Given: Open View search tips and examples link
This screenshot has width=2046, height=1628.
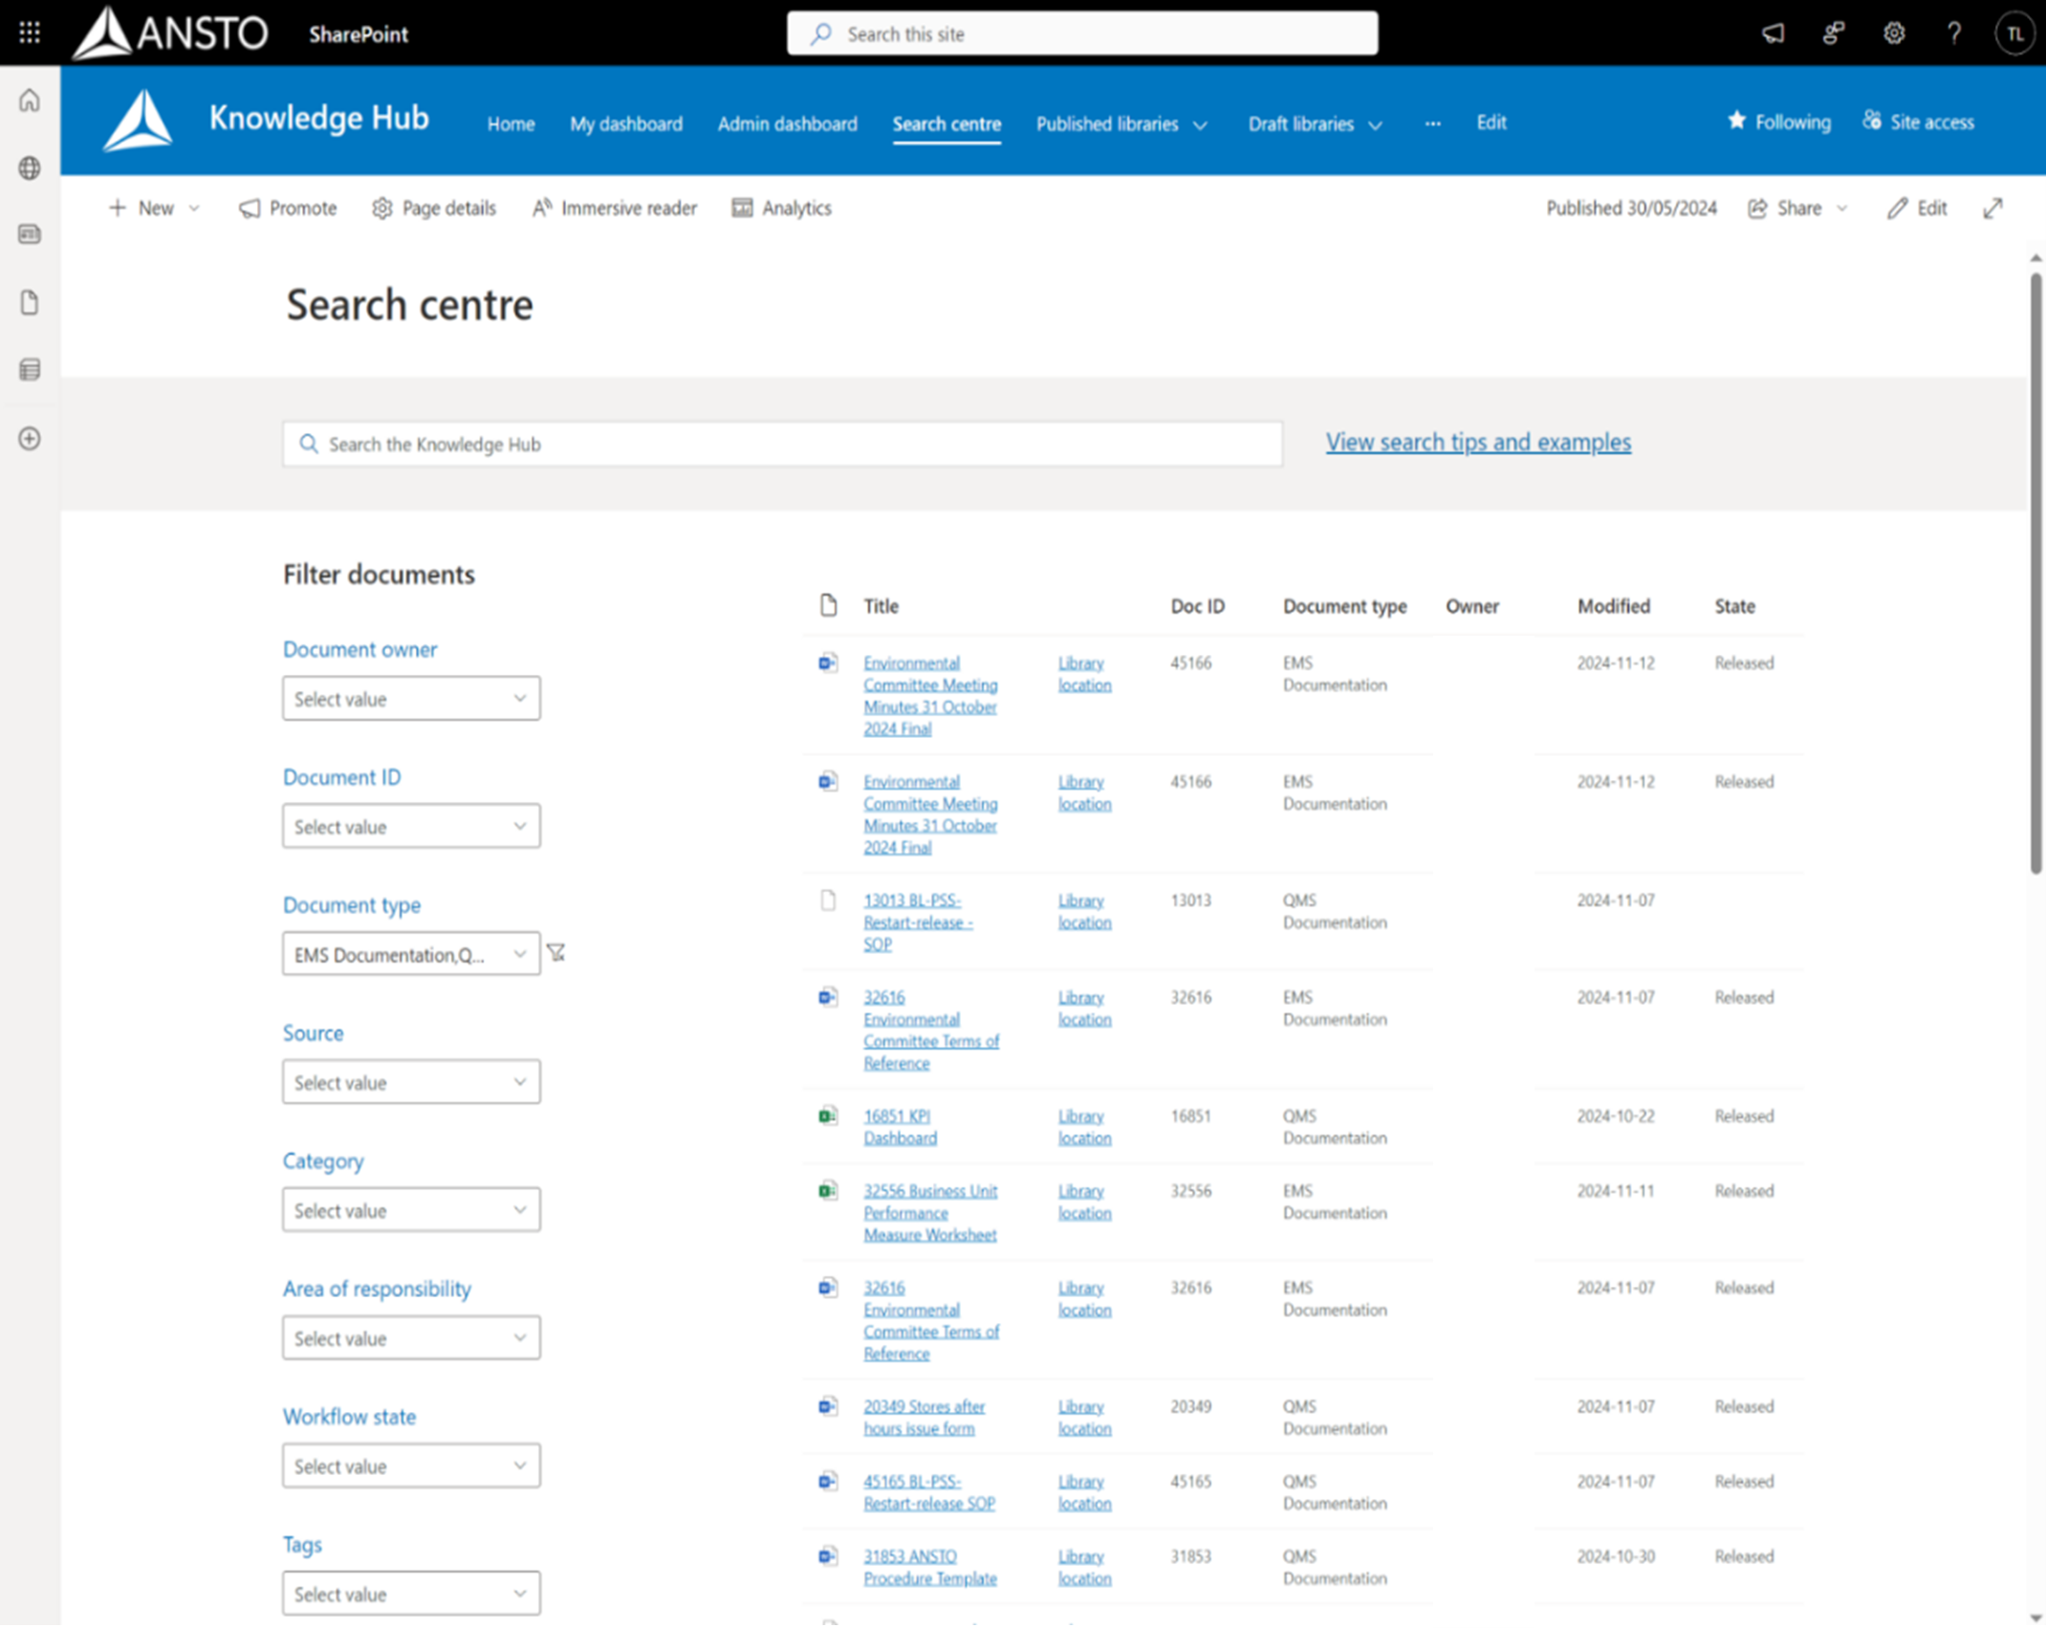Looking at the screenshot, I should pos(1478,442).
